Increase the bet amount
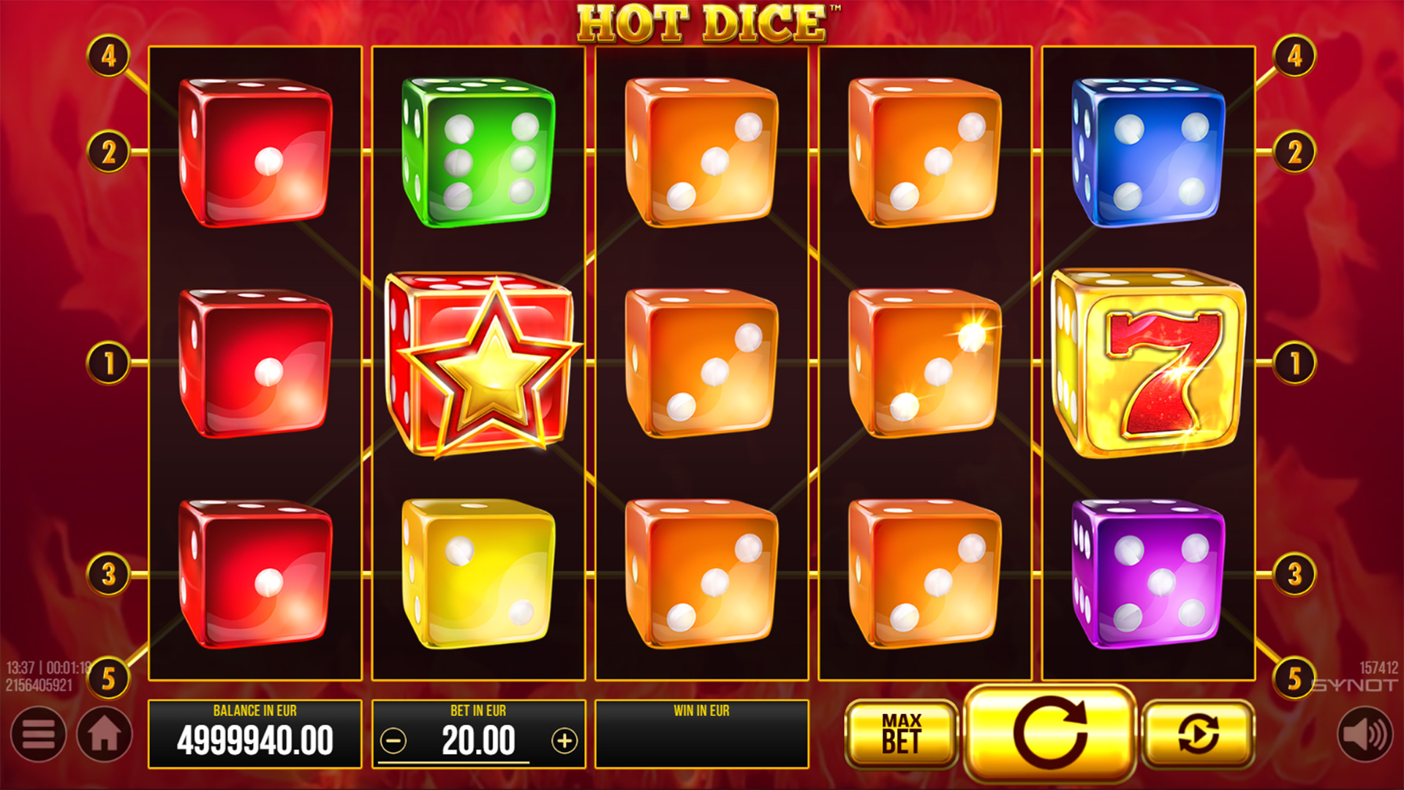 click(x=564, y=741)
